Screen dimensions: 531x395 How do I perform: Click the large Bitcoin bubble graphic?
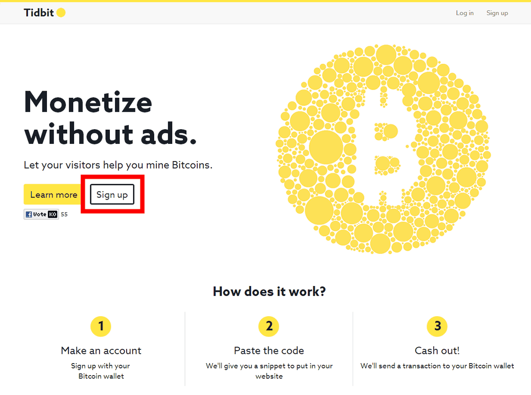tap(382, 149)
